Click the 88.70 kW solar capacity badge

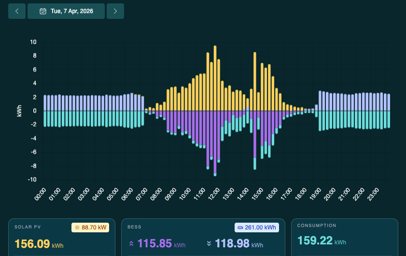[90, 228]
